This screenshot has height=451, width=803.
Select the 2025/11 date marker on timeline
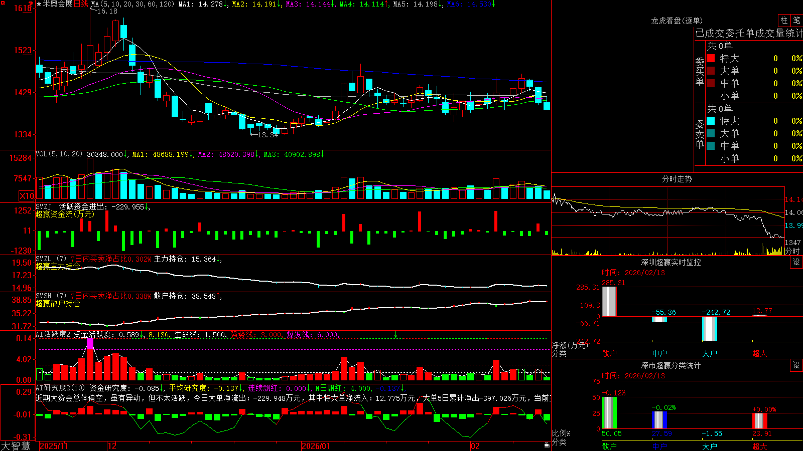point(54,446)
